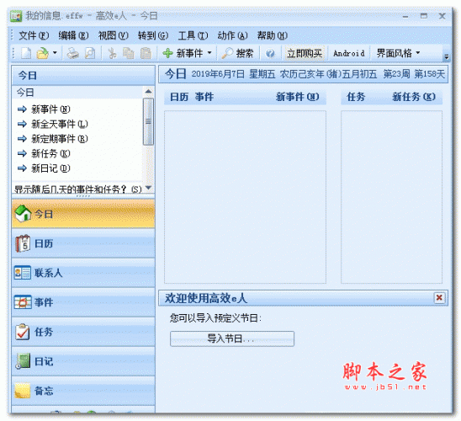Click the empty calendar events list area
This screenshot has width=461, height=421.
pyautogui.click(x=245, y=197)
